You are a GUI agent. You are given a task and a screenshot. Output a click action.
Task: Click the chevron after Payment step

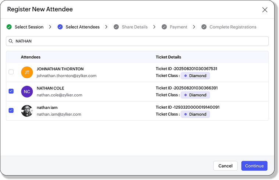point(194,27)
